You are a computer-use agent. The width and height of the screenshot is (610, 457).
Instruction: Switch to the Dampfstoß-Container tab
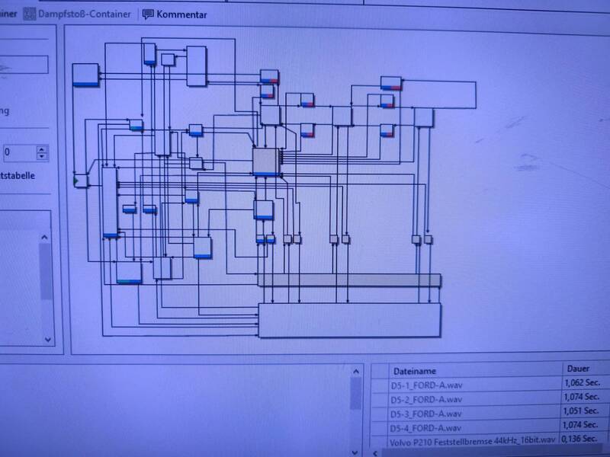click(85, 14)
